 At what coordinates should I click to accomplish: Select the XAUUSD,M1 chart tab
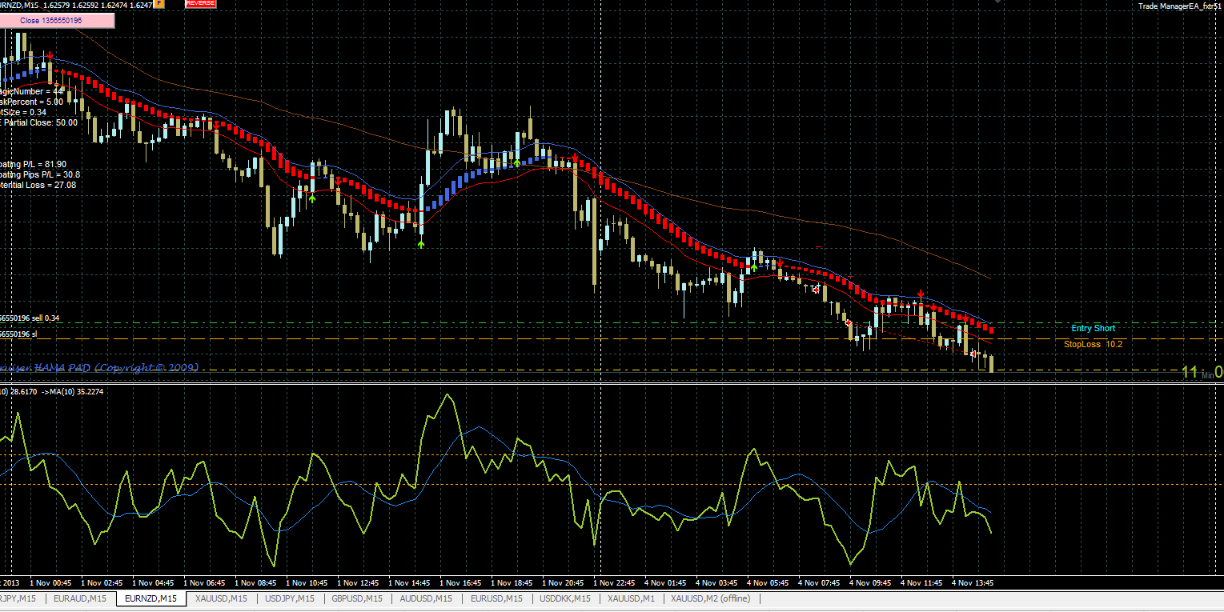[x=631, y=598]
